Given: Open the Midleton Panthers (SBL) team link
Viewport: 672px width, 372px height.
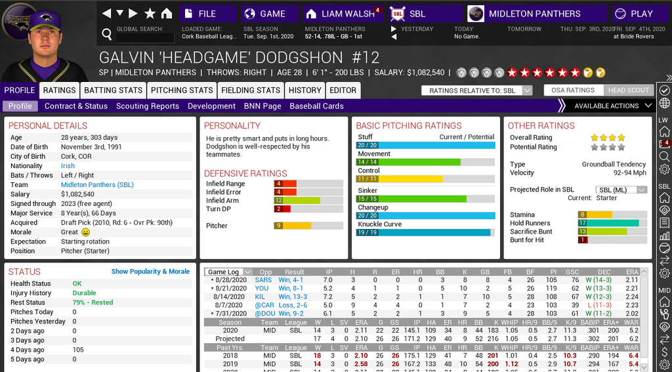Looking at the screenshot, I should [x=97, y=185].
